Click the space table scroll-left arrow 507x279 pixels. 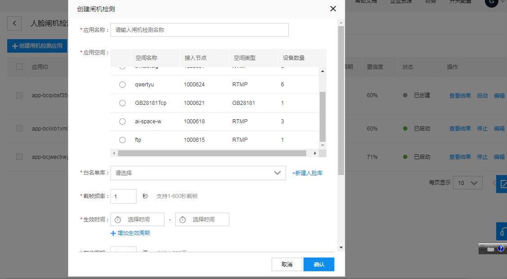(114, 153)
